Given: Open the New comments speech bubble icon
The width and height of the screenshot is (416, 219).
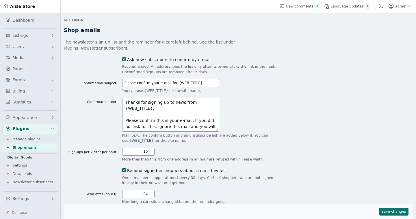Looking at the screenshot, I should click(x=282, y=6).
